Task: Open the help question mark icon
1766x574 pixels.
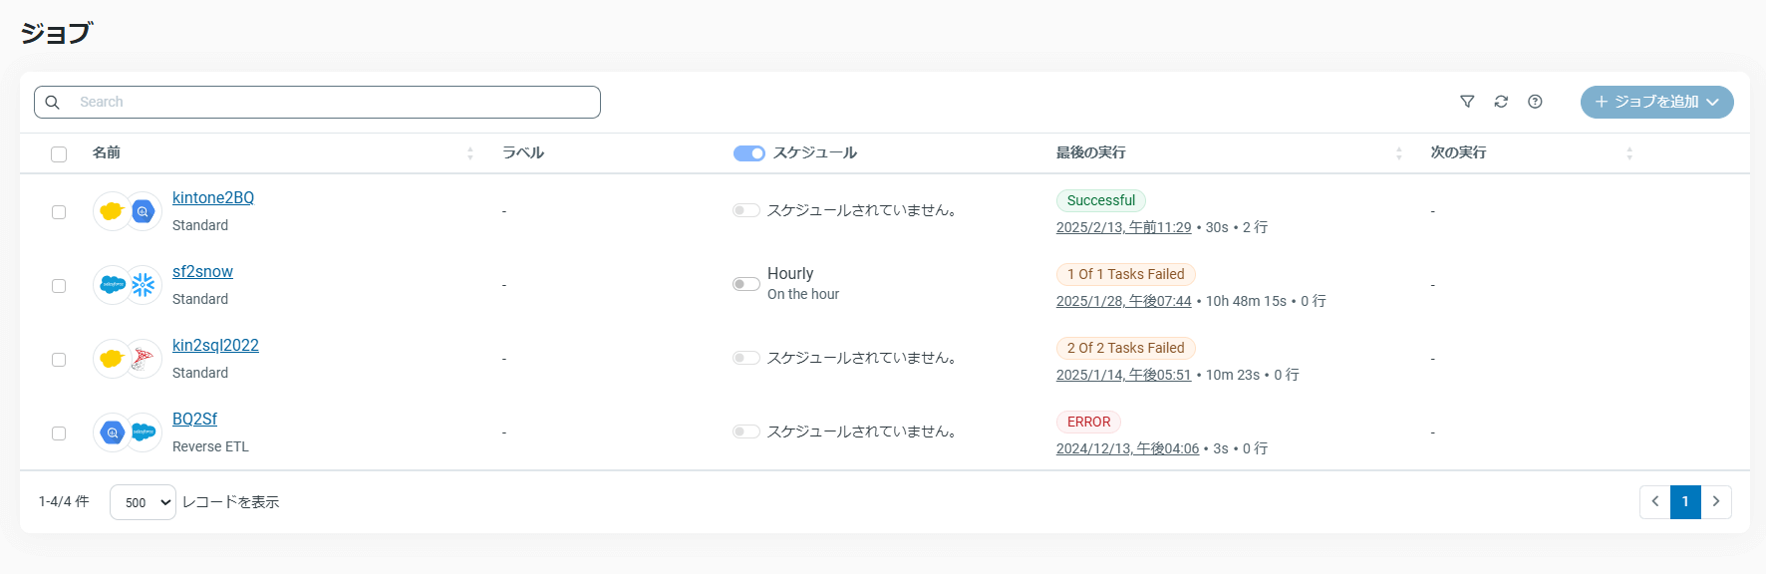Action: click(x=1535, y=102)
